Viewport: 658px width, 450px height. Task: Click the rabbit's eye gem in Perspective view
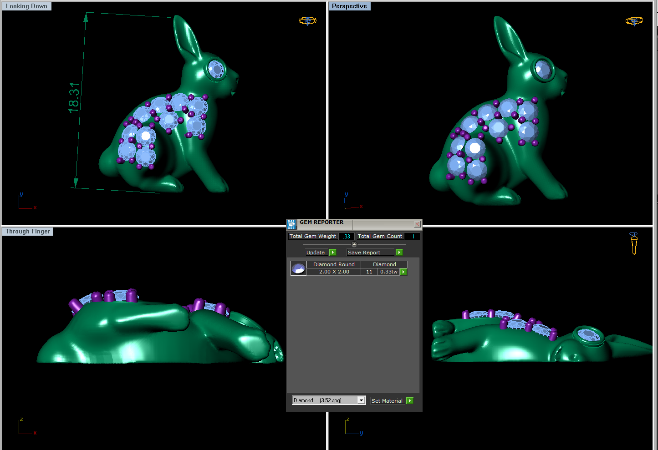543,70
